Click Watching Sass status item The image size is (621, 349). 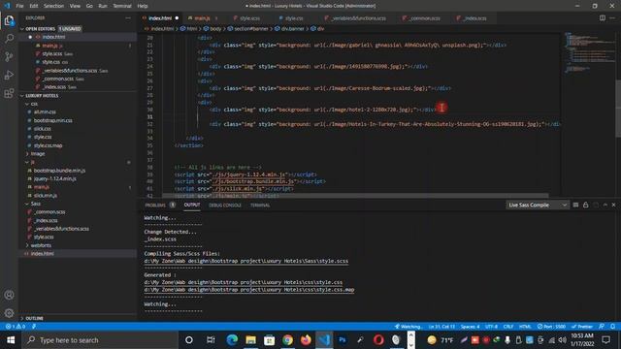[x=409, y=327]
